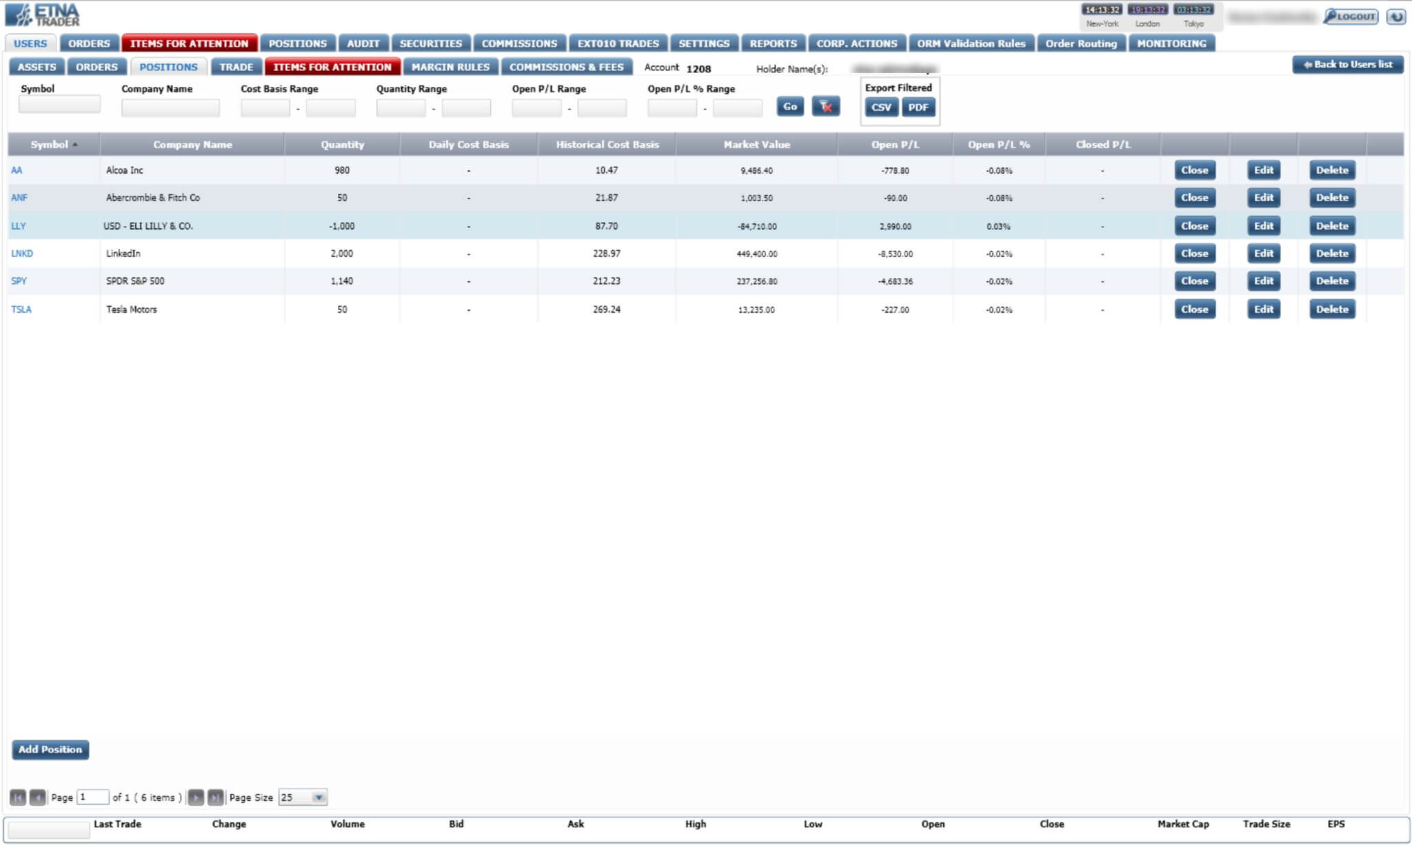Sort by Market Value column header

point(756,145)
